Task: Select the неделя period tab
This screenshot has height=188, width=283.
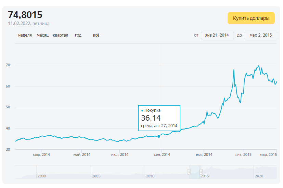Action: tap(25, 35)
